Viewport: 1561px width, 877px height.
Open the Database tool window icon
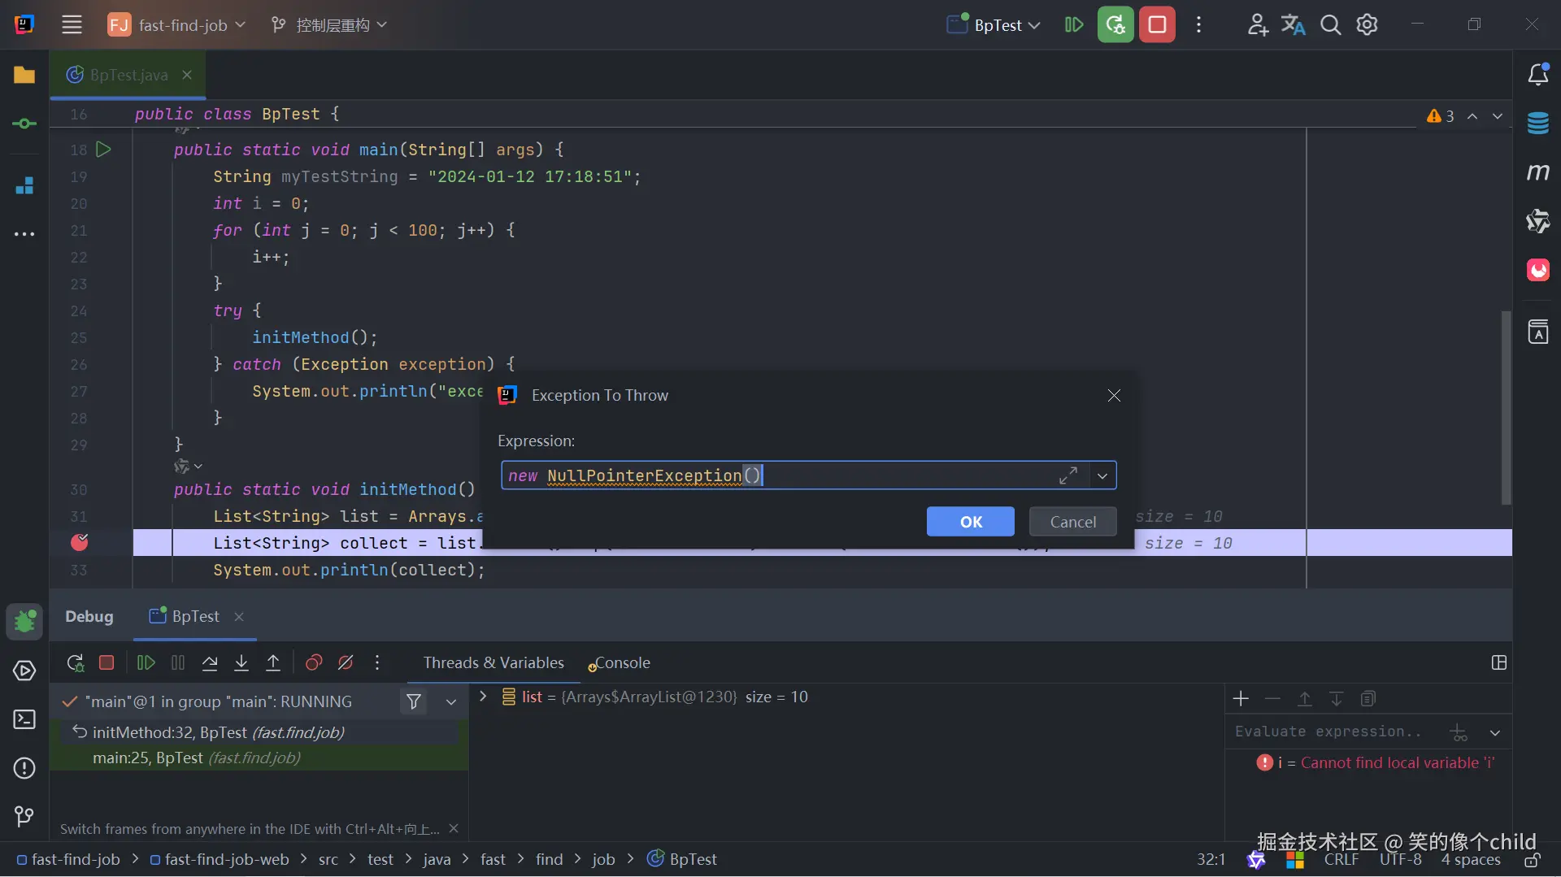(1537, 124)
